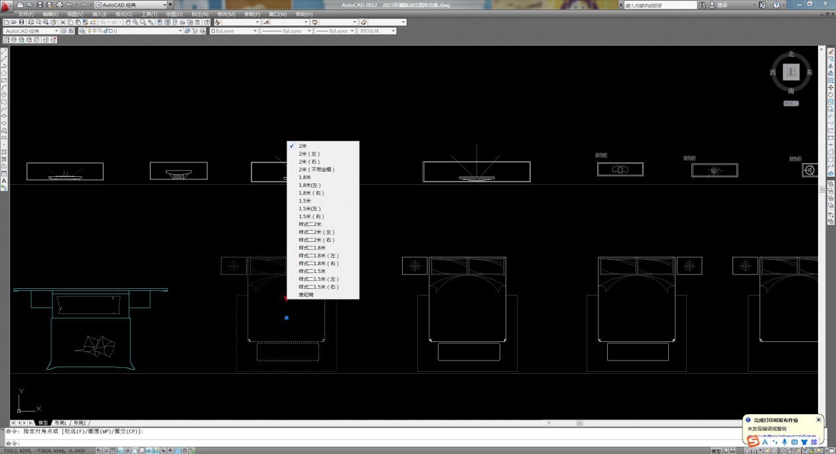Open the 文件(F) menu
836x454 pixels.
pos(27,14)
